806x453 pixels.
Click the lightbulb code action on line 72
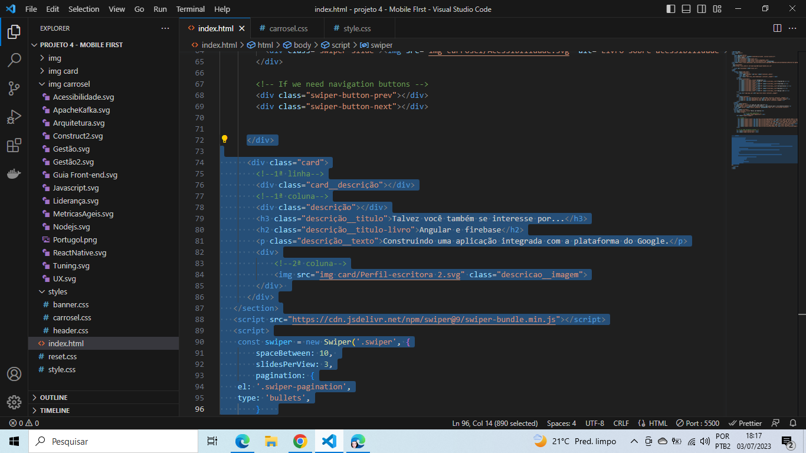click(224, 140)
